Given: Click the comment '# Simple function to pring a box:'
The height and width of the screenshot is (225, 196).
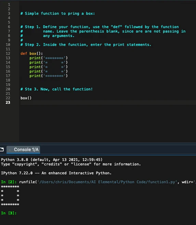Looking at the screenshot, I should pos(57,13).
